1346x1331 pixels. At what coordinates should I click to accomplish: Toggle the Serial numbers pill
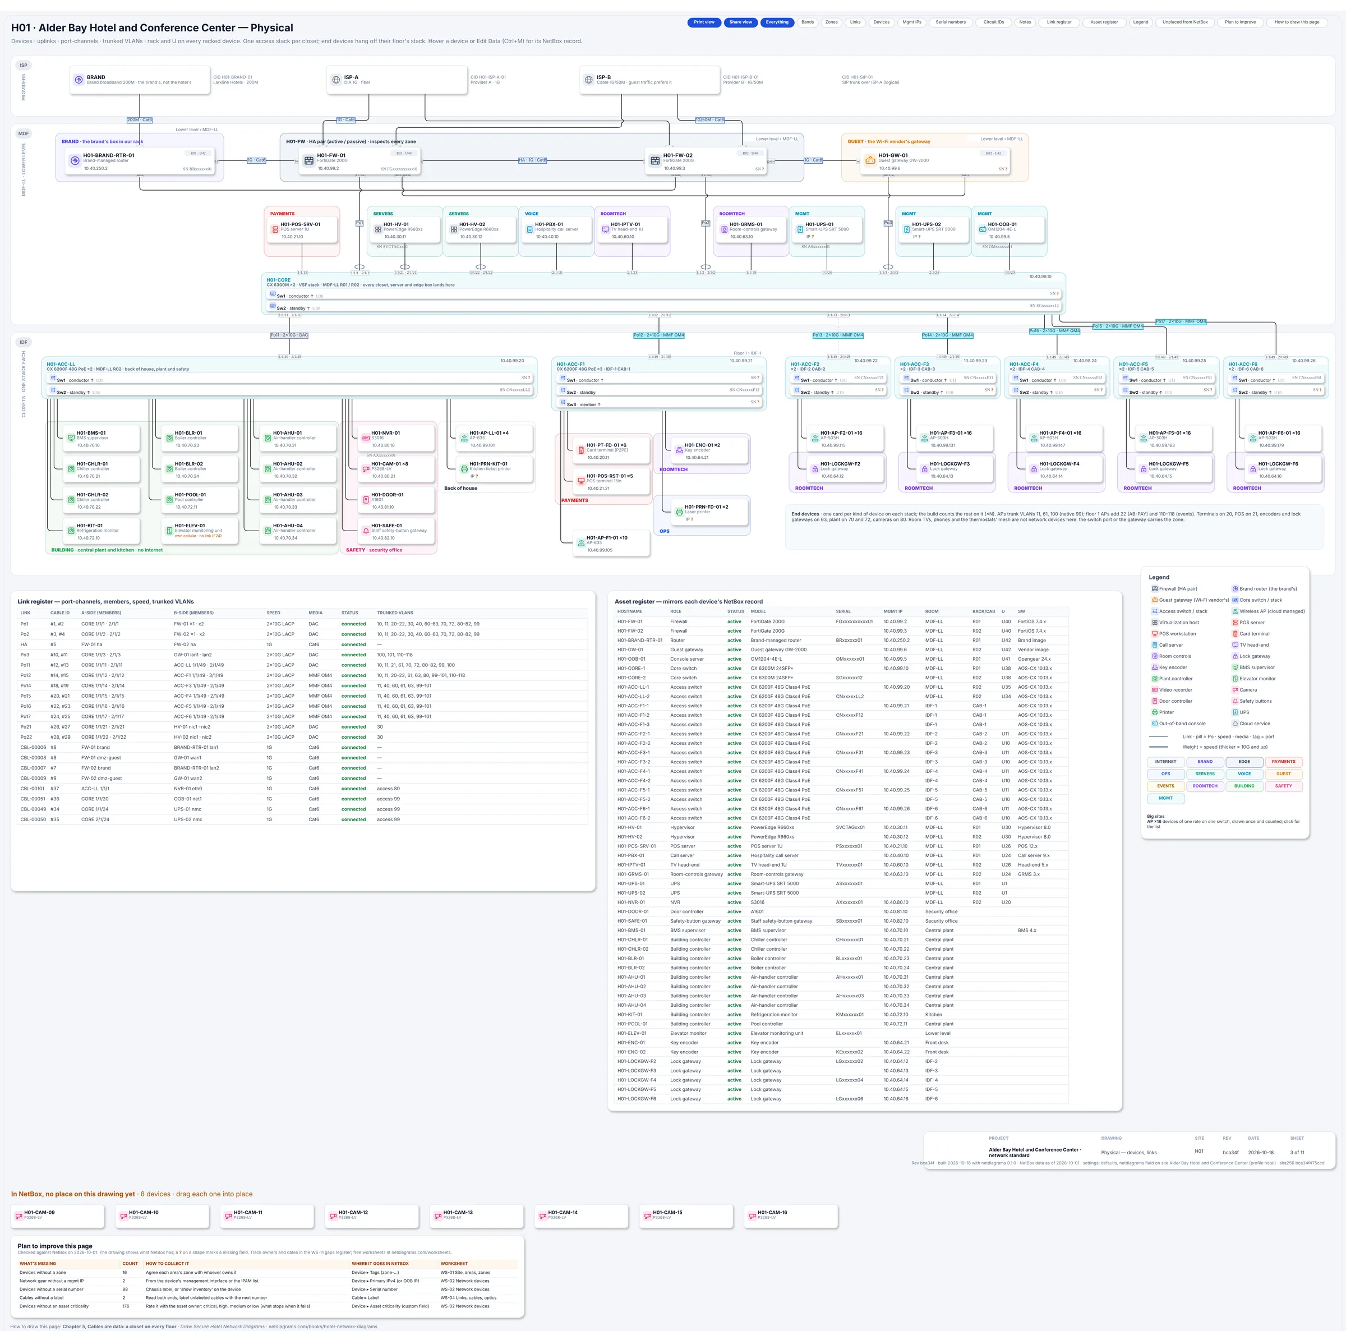point(950,22)
